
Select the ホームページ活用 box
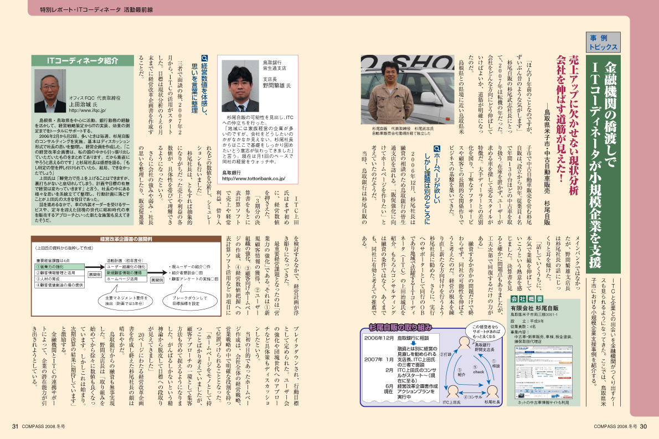[x=126, y=279]
